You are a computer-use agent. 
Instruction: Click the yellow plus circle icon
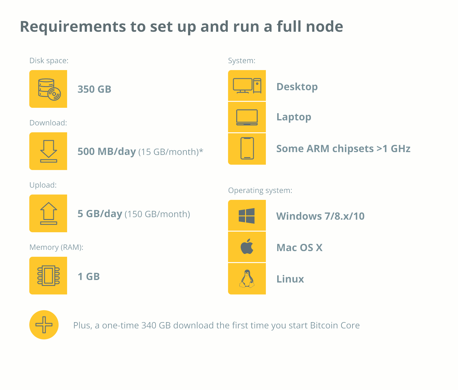click(x=44, y=325)
